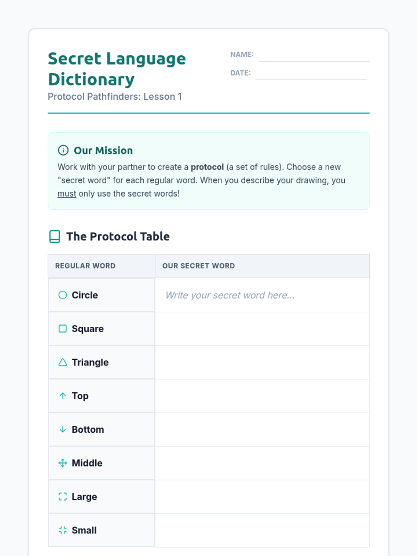Click the expand corners icon beside Large
This screenshot has height=556, width=417.
(63, 497)
